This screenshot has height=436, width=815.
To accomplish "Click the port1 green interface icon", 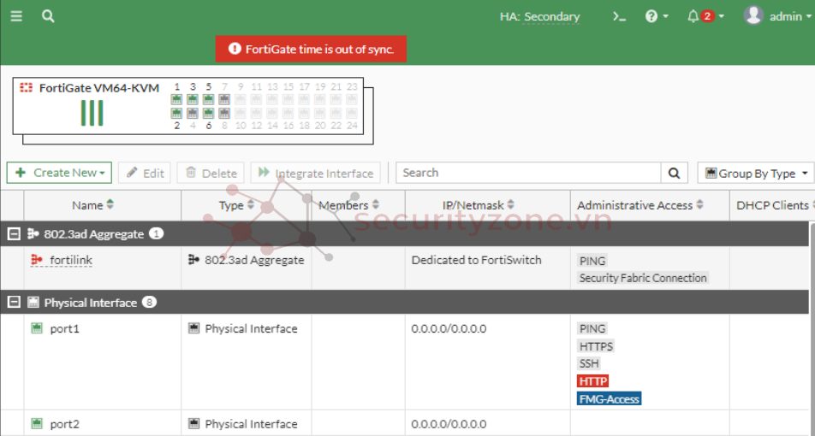I will (x=36, y=328).
